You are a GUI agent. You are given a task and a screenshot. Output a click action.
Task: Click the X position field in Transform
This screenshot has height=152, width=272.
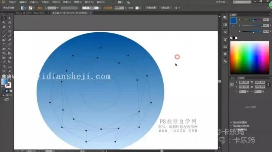[x=244, y=82]
